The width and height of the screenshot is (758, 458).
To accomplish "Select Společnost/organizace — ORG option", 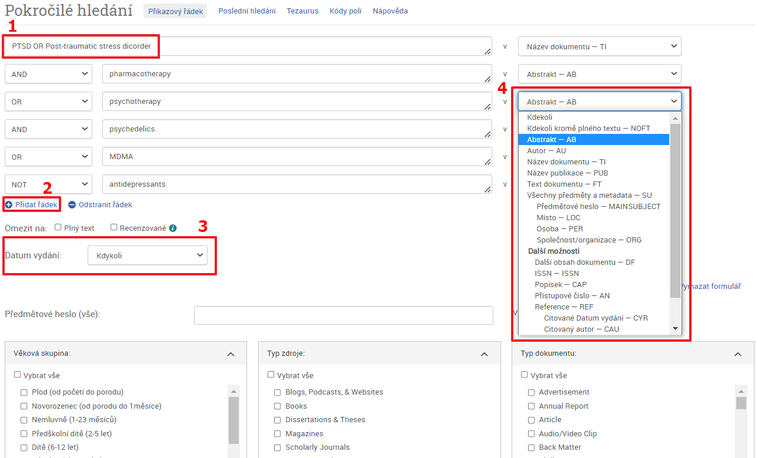I will pyautogui.click(x=593, y=240).
